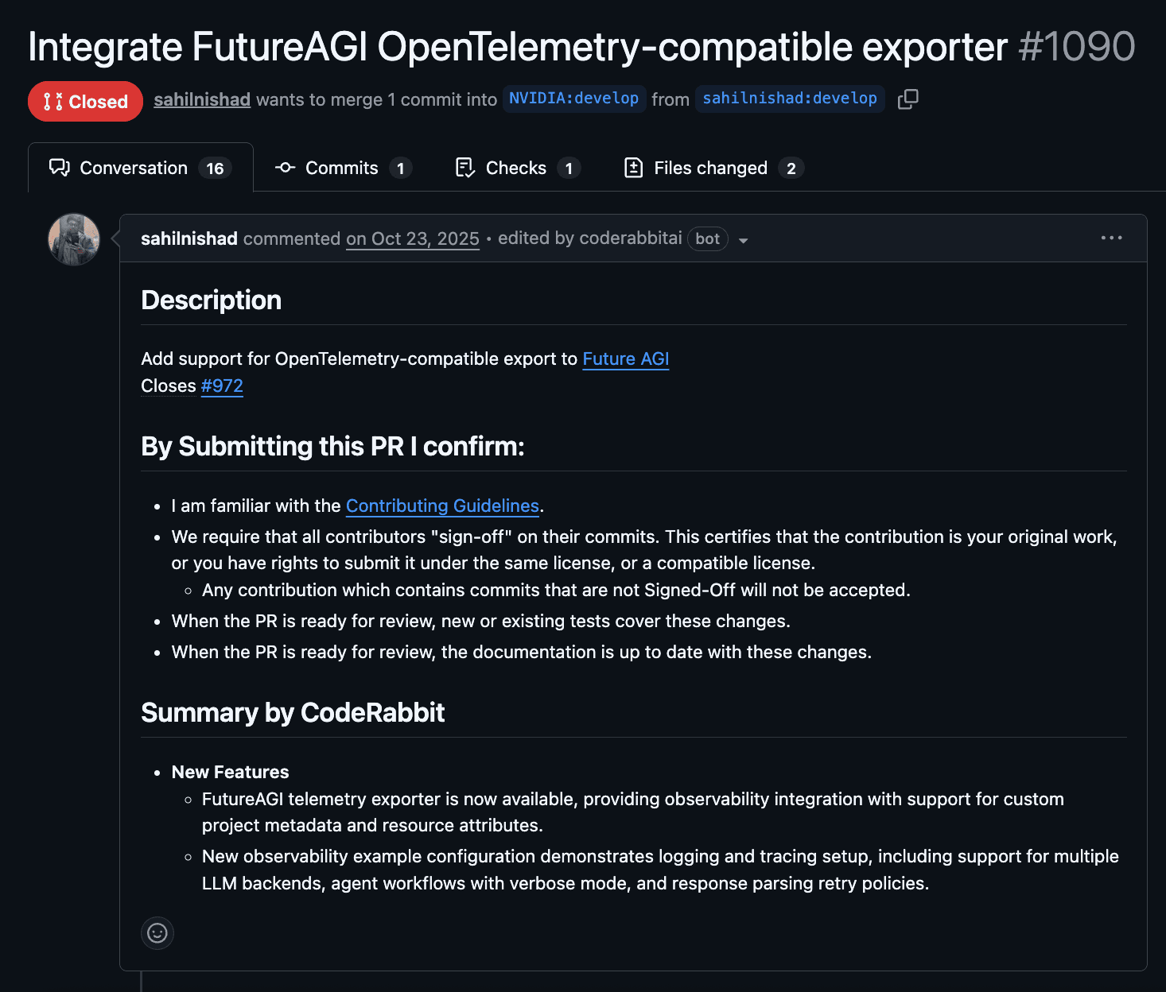
Task: Click the 'on Oct 23, 2025' timestamp
Action: (412, 238)
